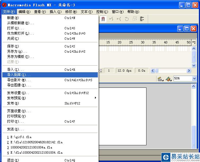Open recent file 1218052004626182142.fla

point(50,142)
